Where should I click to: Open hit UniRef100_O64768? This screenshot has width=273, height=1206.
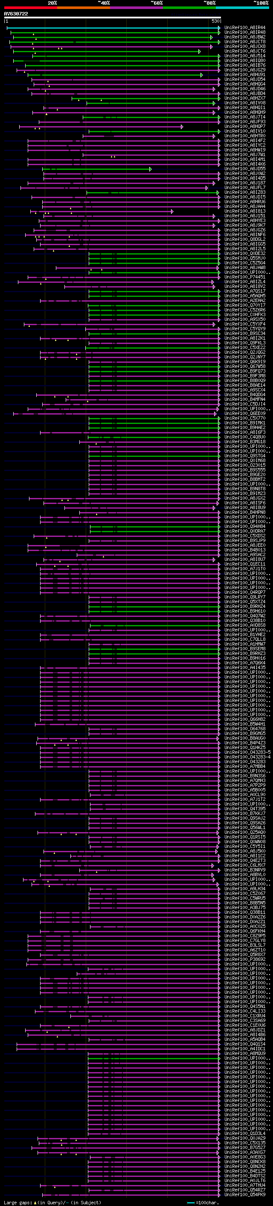pyautogui.click(x=245, y=729)
